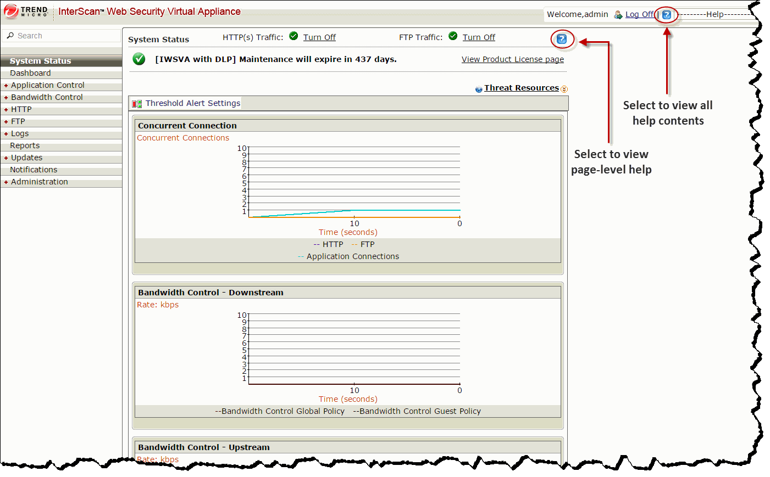Open all help contents with the Help icon
Viewport: 770px width, 477px height.
click(x=666, y=15)
